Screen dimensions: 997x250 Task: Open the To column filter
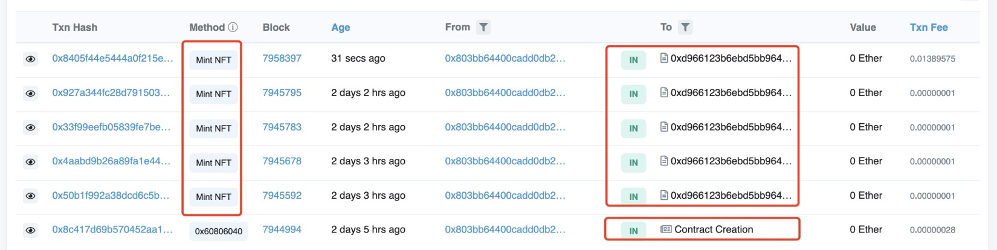(685, 27)
